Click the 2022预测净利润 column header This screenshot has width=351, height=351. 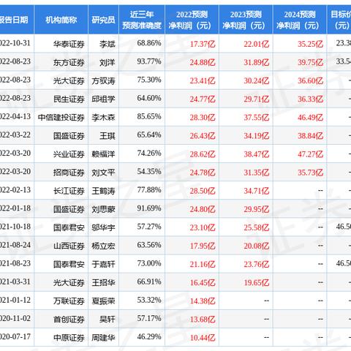click(x=192, y=20)
